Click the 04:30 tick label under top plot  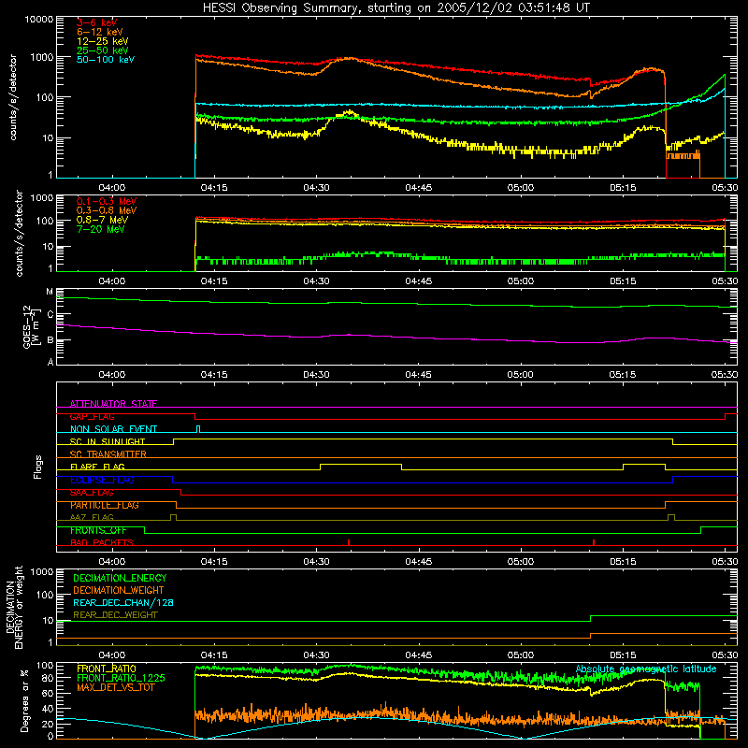click(x=316, y=188)
